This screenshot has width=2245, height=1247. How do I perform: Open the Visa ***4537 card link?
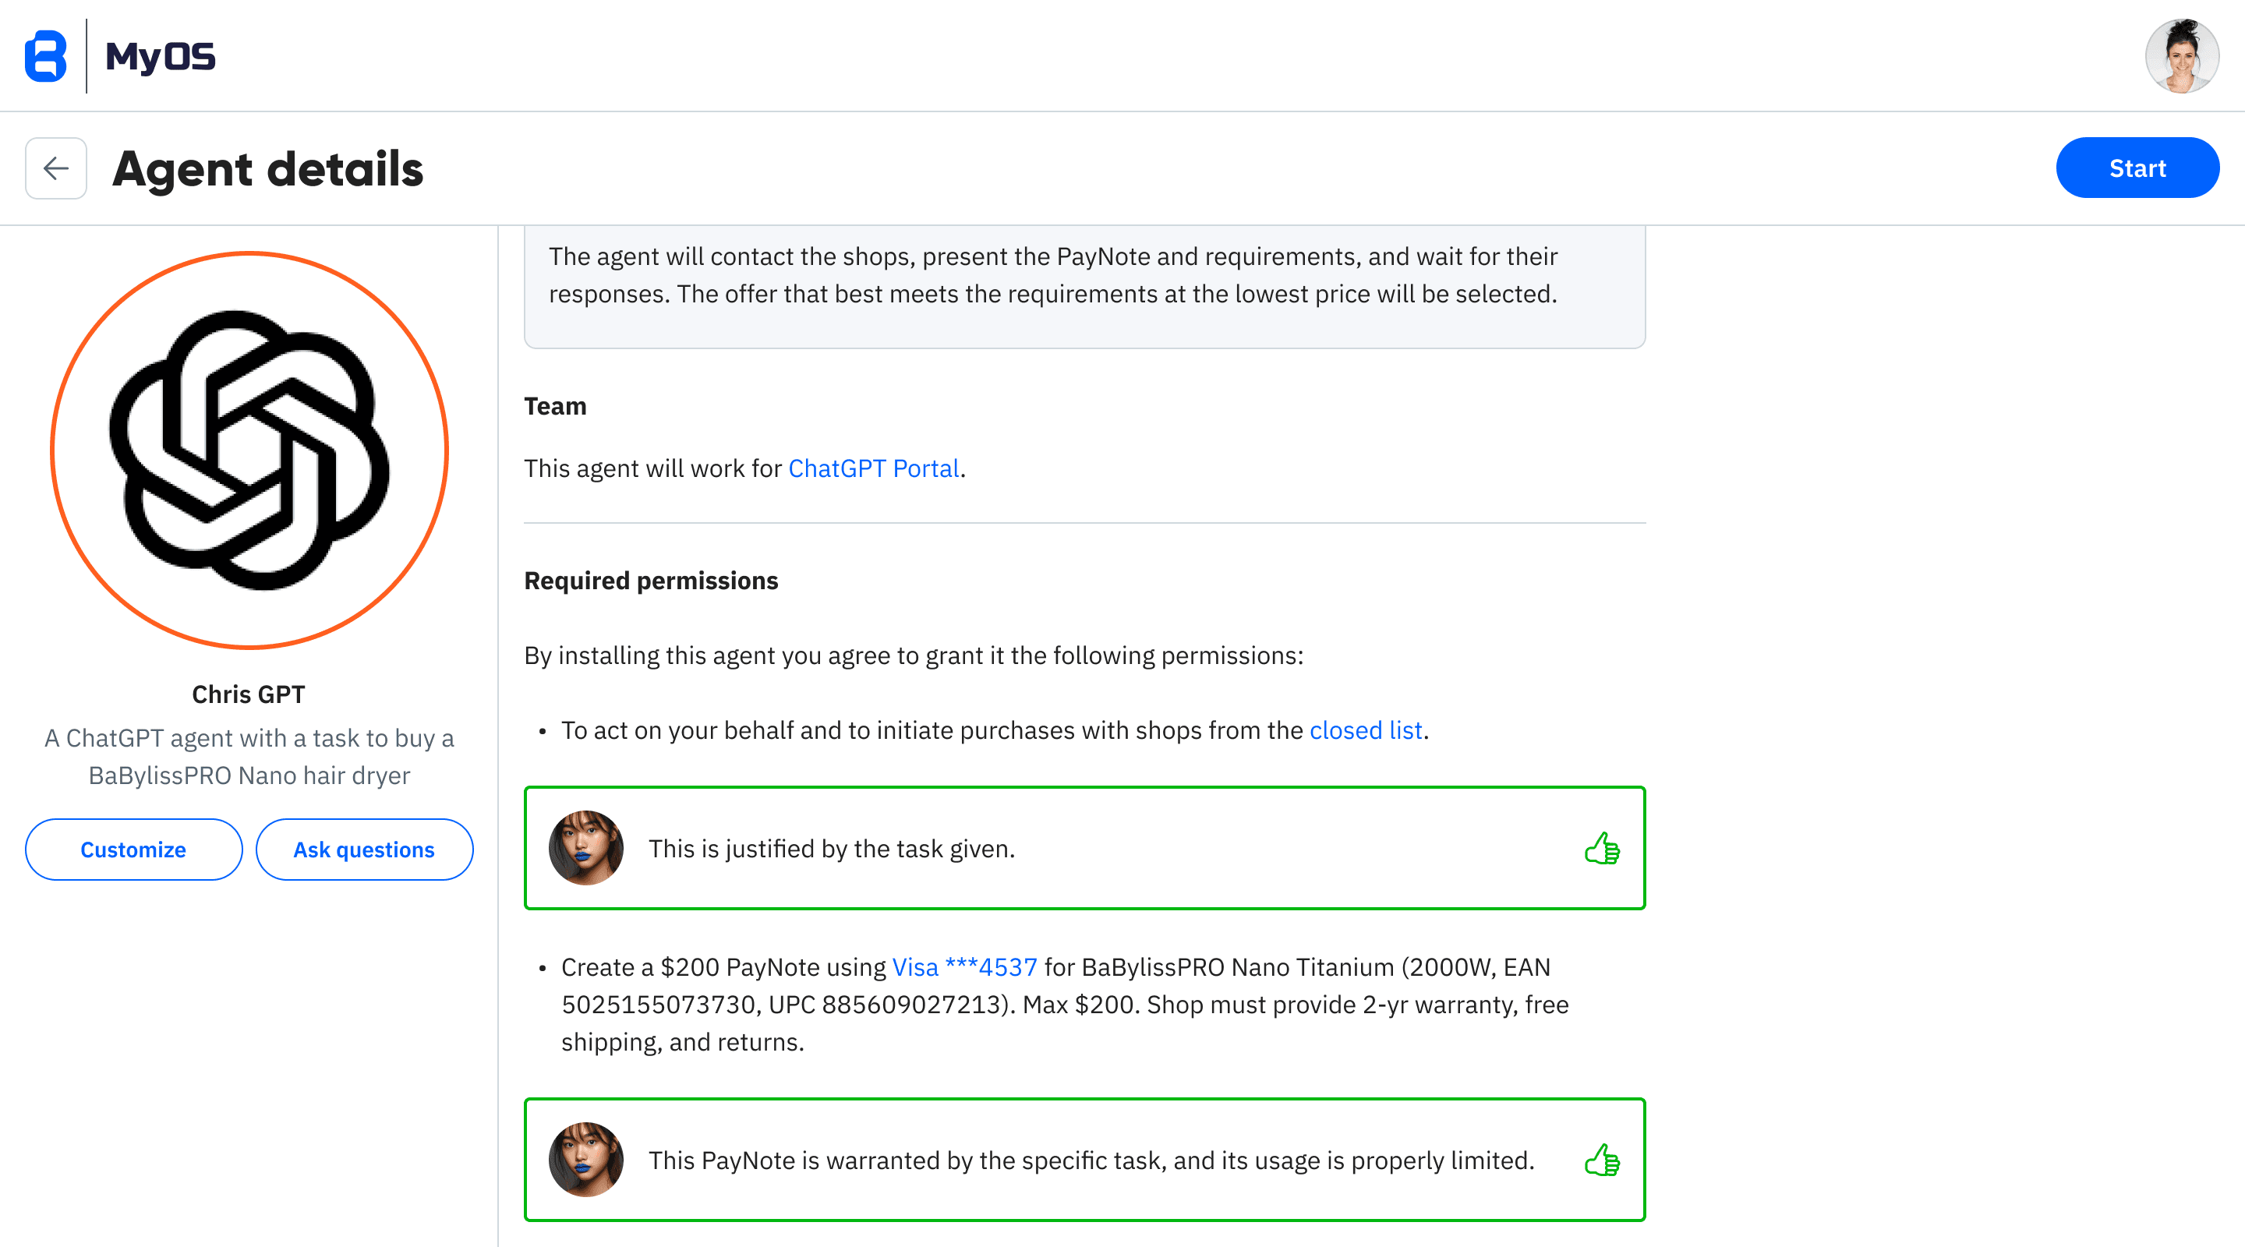pyautogui.click(x=964, y=967)
